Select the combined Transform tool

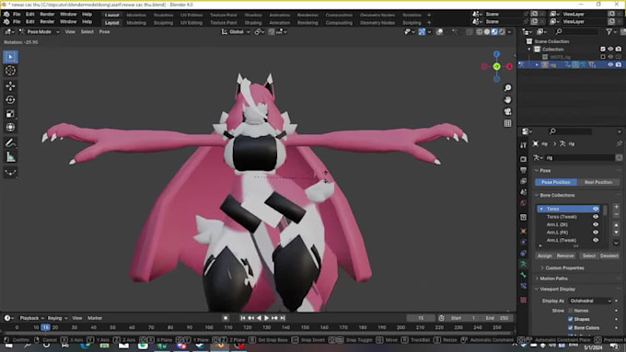10,128
